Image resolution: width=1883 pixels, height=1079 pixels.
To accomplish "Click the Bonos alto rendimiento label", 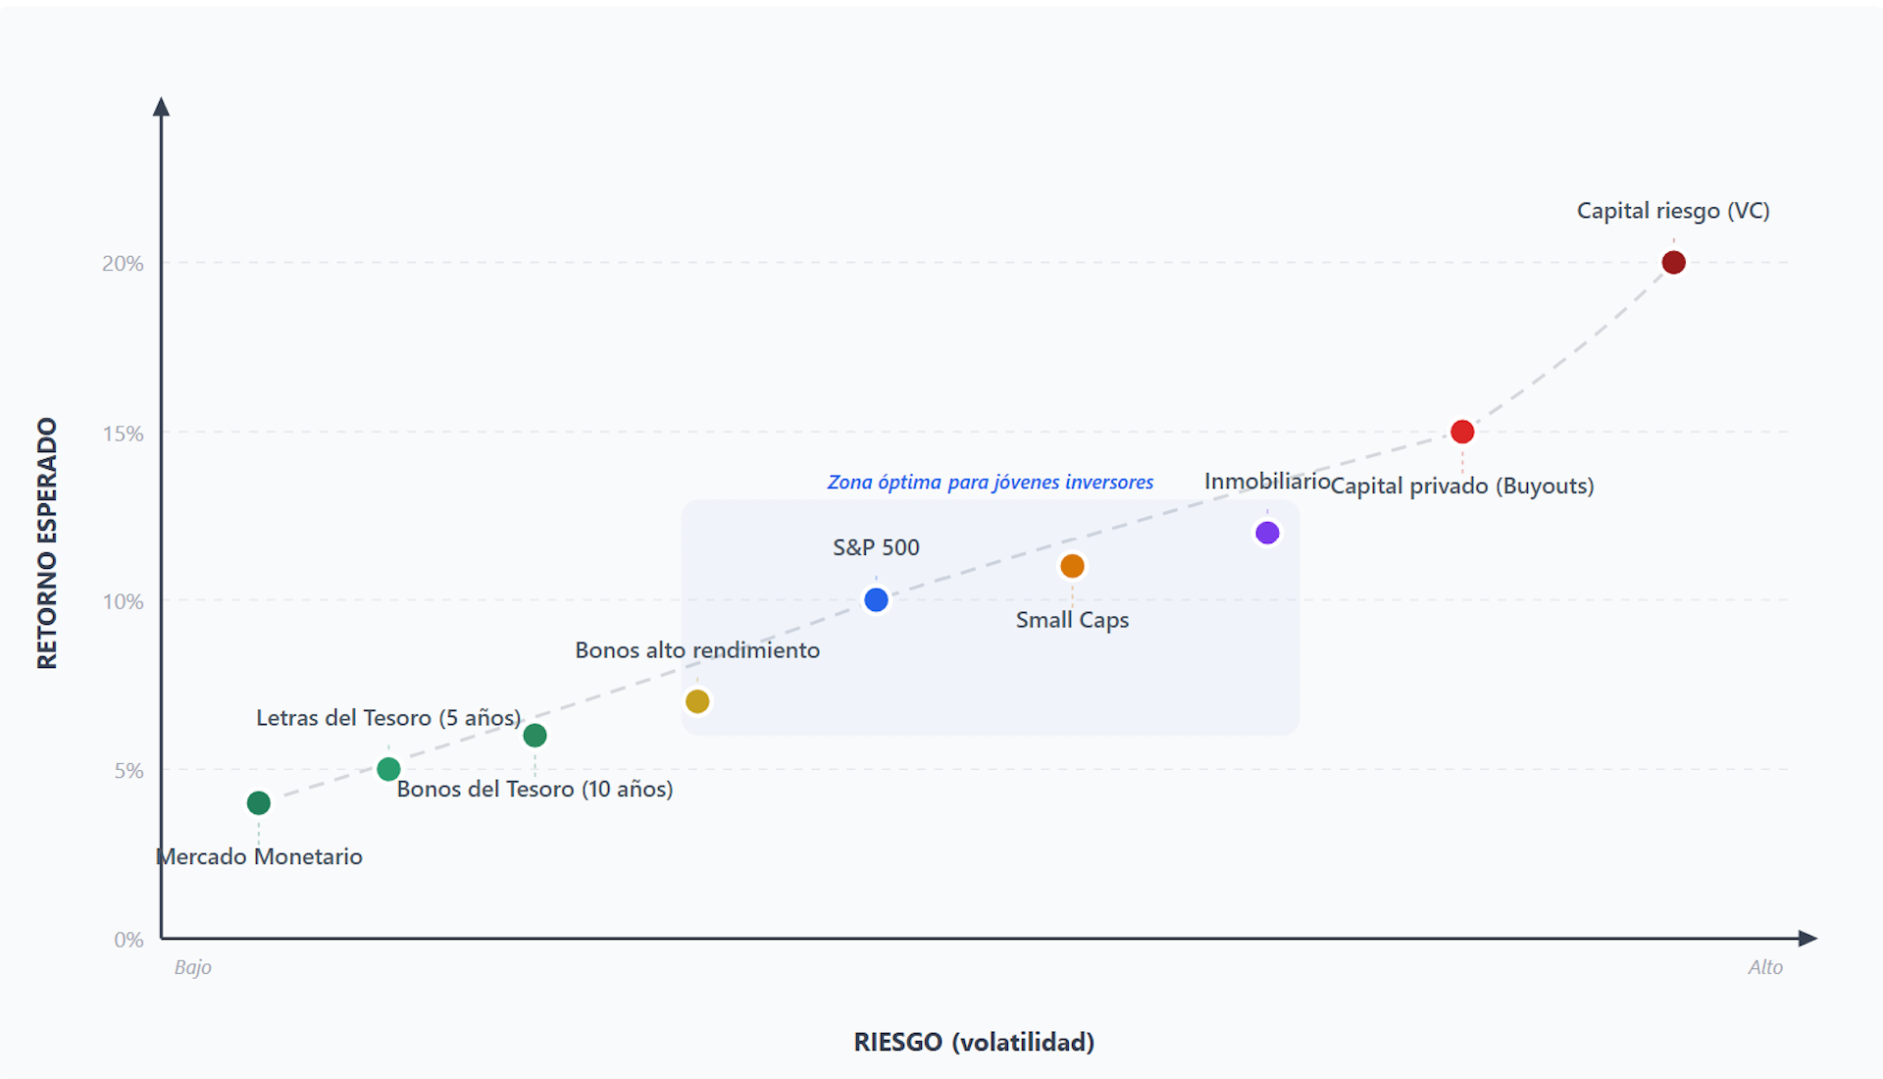I will (697, 650).
